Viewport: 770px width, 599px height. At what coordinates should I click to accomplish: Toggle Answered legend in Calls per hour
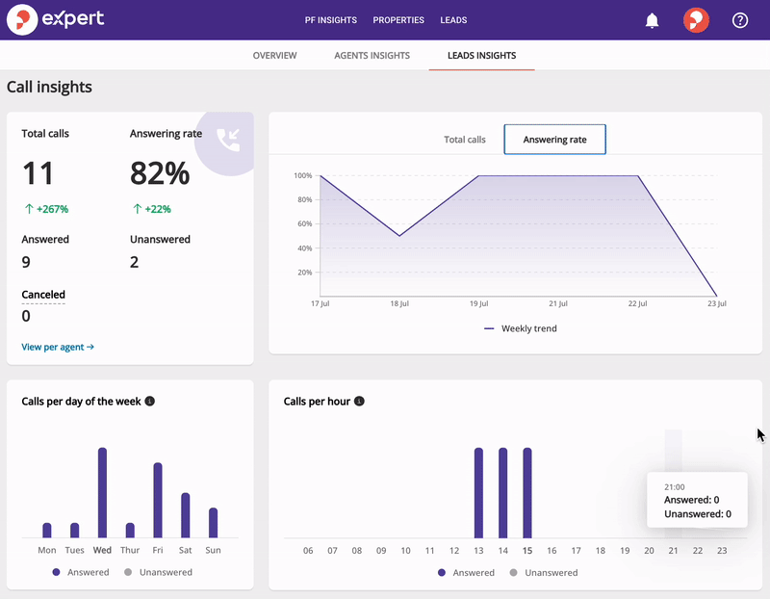pos(466,572)
